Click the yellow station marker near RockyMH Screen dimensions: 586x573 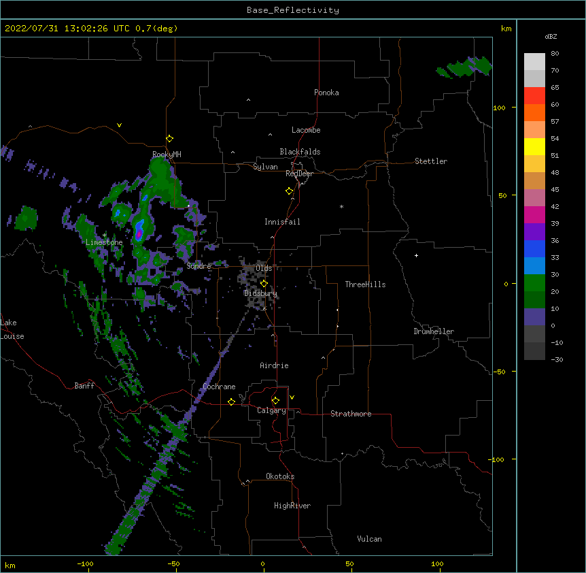click(x=170, y=139)
